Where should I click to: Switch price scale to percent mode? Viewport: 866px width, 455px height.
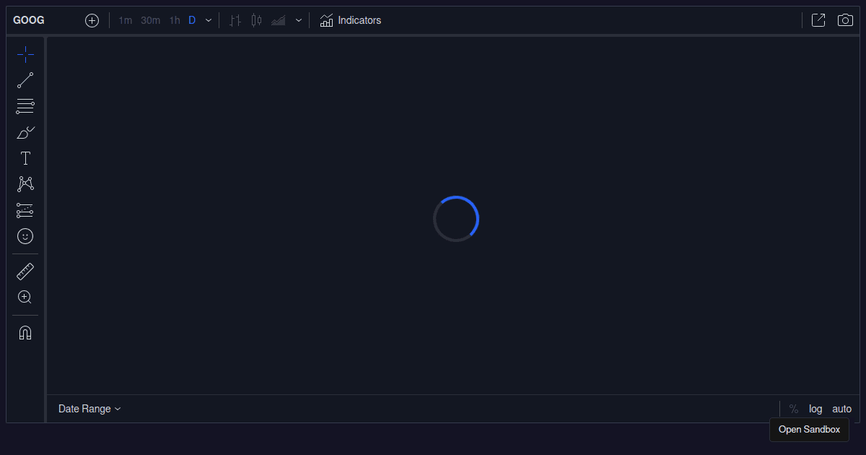pyautogui.click(x=793, y=409)
